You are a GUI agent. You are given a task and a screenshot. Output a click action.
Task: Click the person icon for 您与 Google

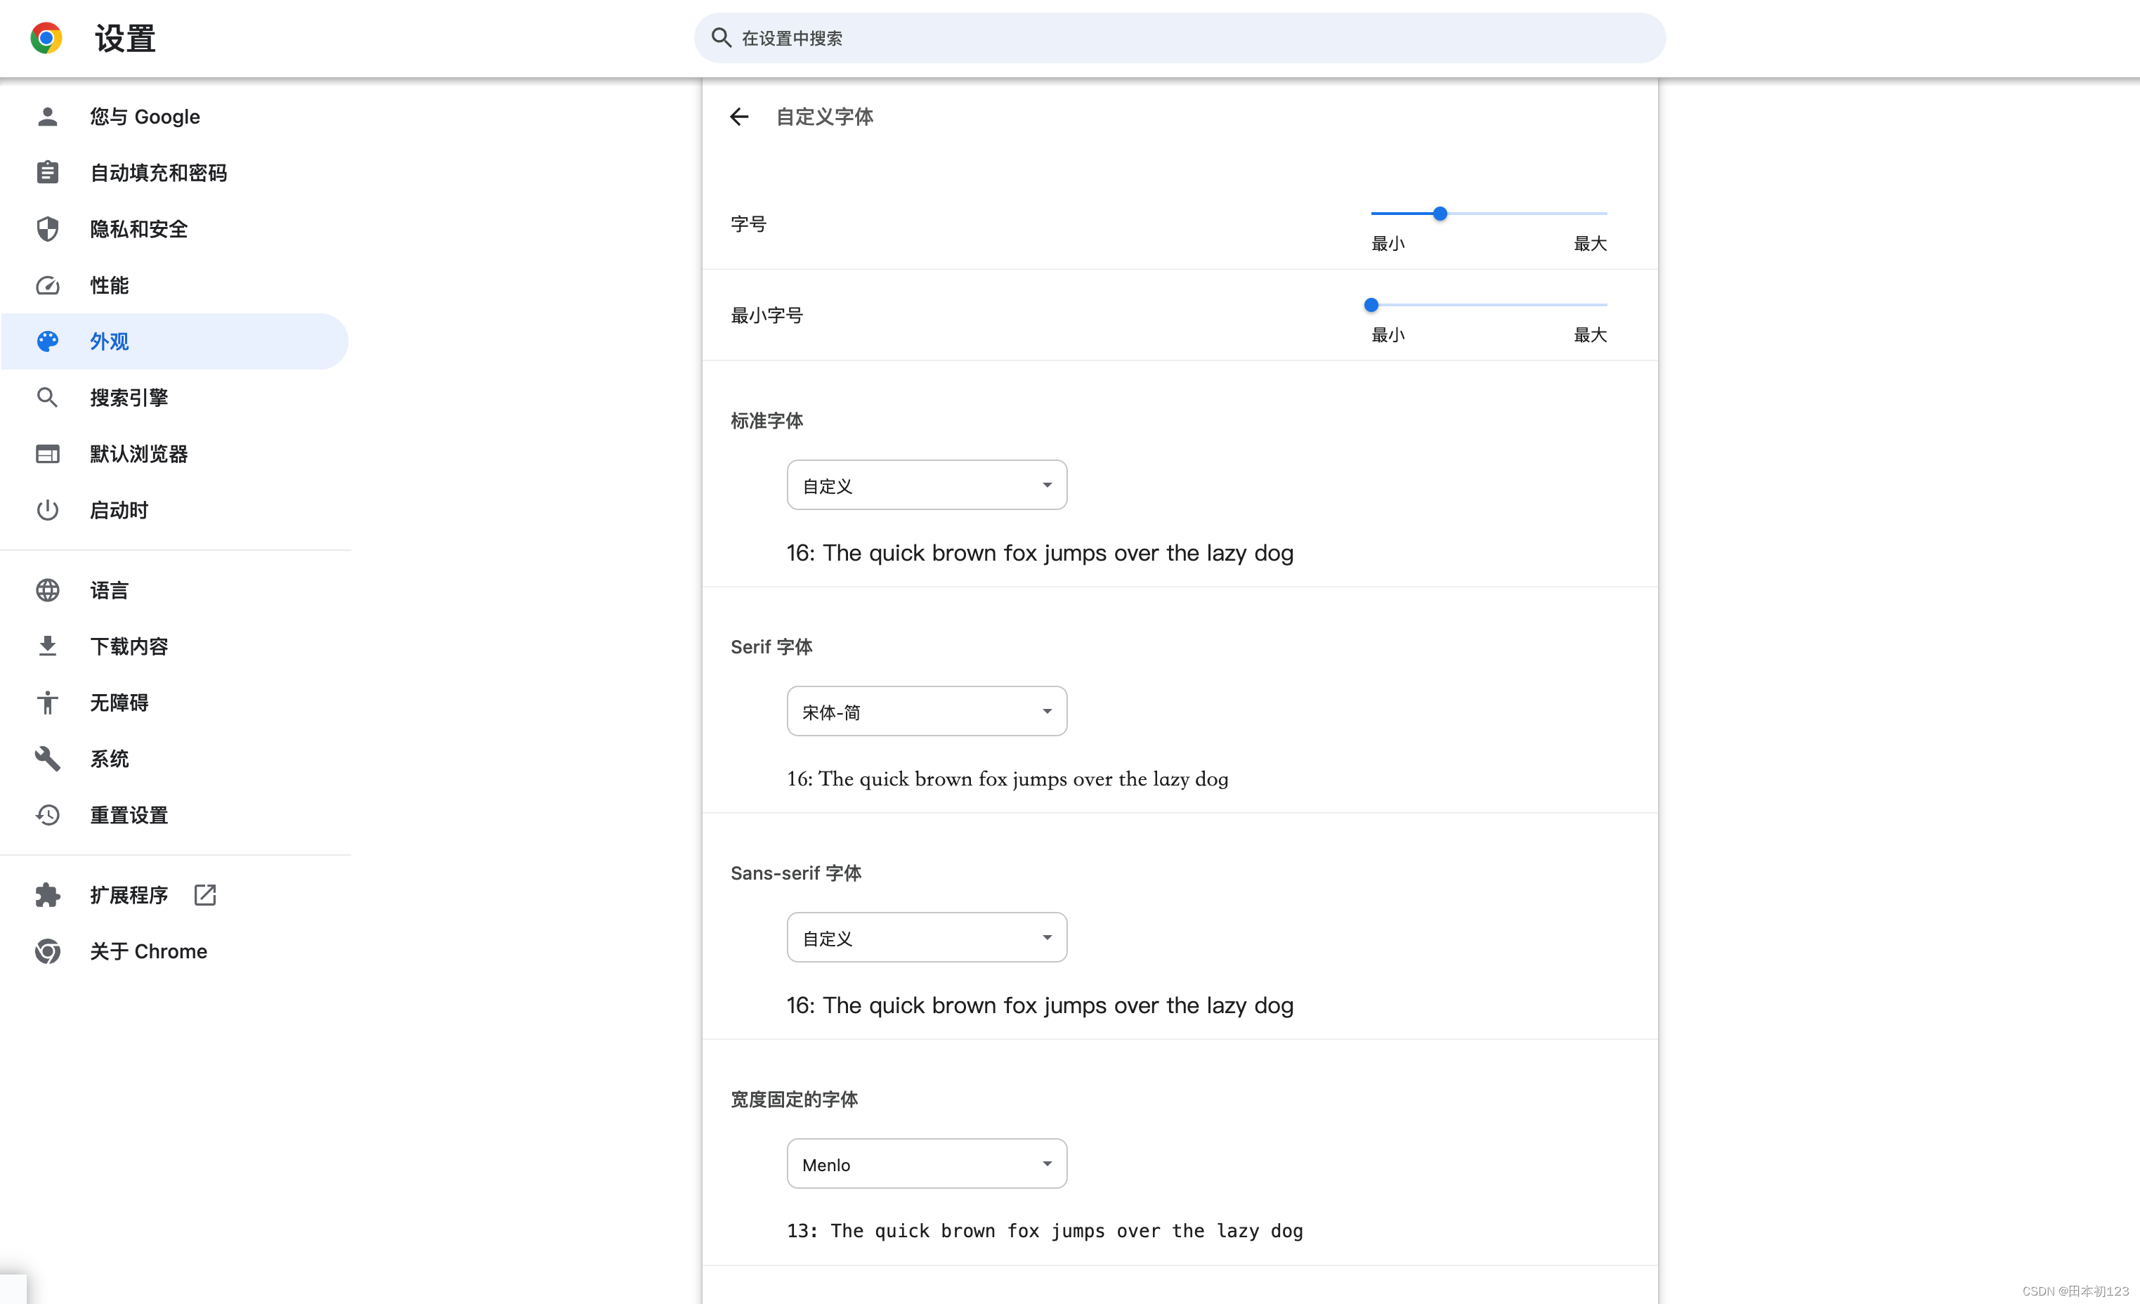48,117
